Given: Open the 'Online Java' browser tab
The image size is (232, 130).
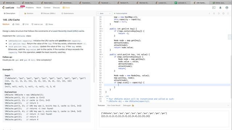Looking at the screenshot, I should [x=219, y=3].
